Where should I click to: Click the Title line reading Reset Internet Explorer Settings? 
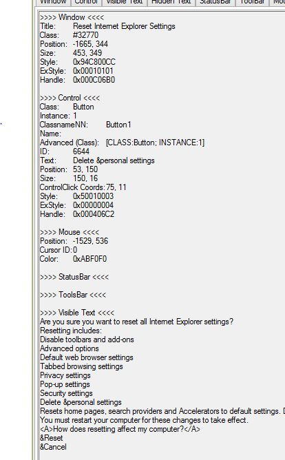click(107, 26)
